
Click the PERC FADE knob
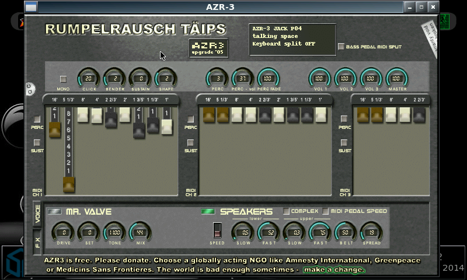pyautogui.click(x=269, y=79)
